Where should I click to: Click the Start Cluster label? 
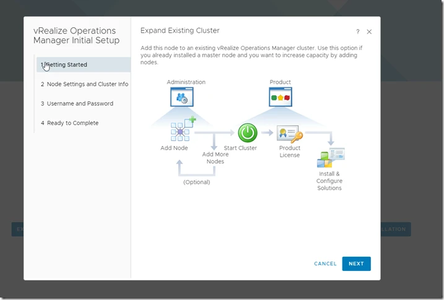click(x=240, y=148)
